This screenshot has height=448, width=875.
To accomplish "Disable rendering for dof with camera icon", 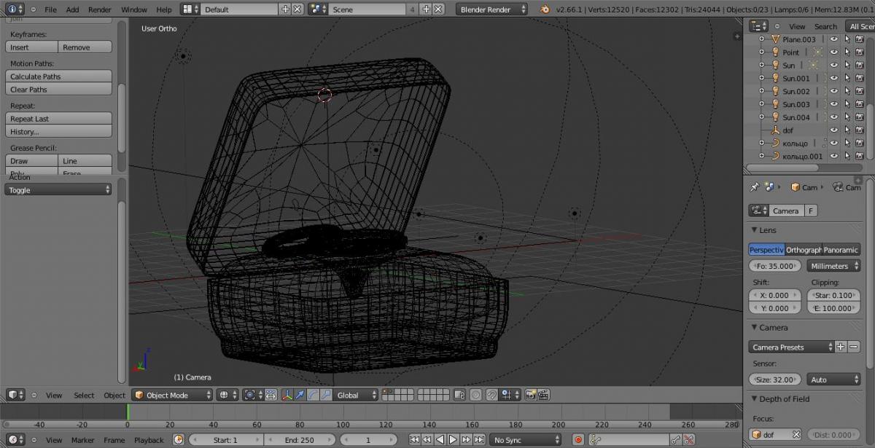I will pos(860,130).
